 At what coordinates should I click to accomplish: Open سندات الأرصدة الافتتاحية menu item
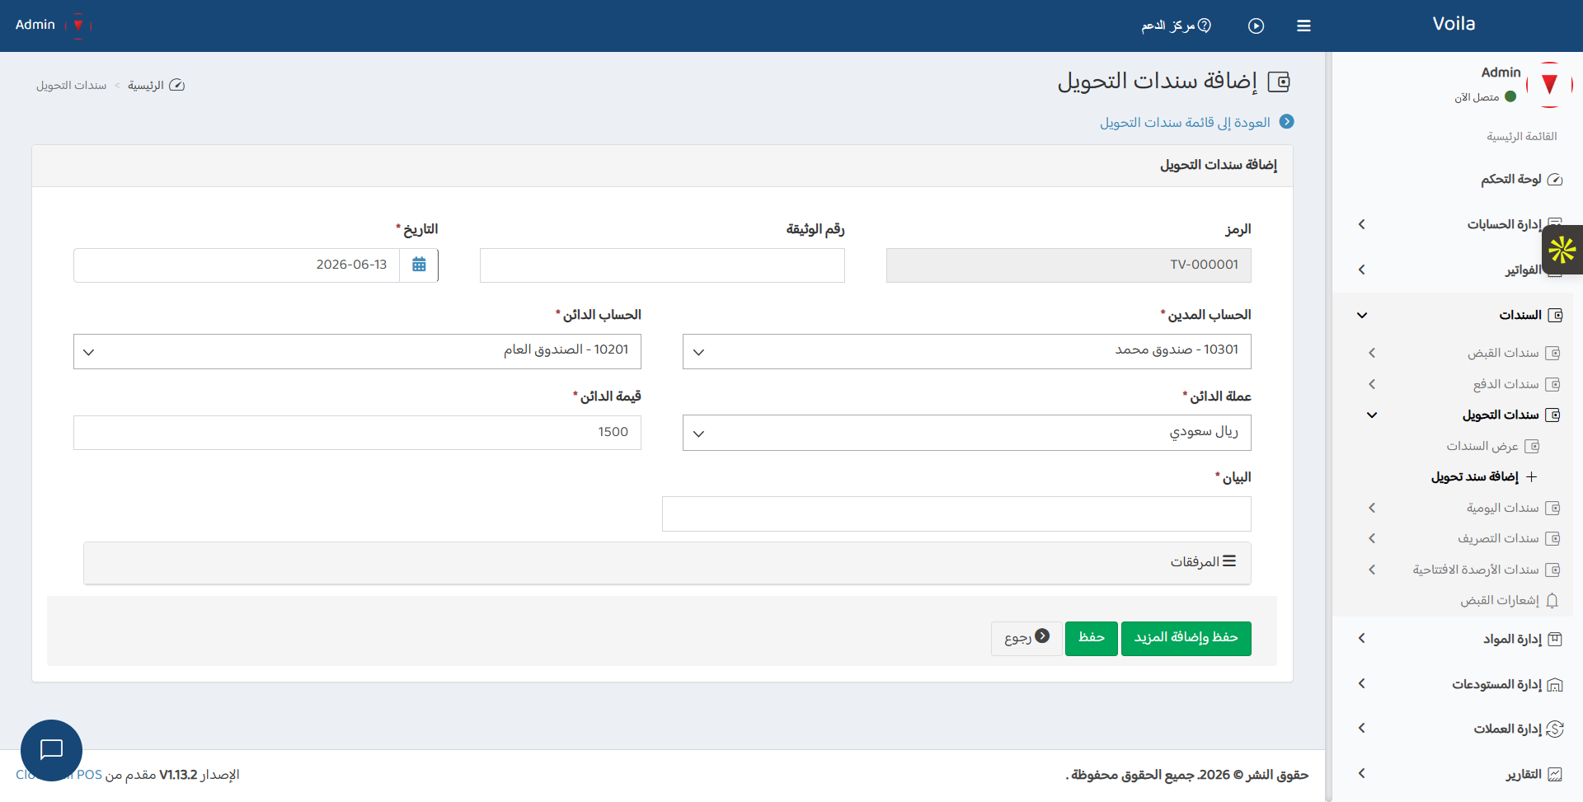tap(1476, 570)
